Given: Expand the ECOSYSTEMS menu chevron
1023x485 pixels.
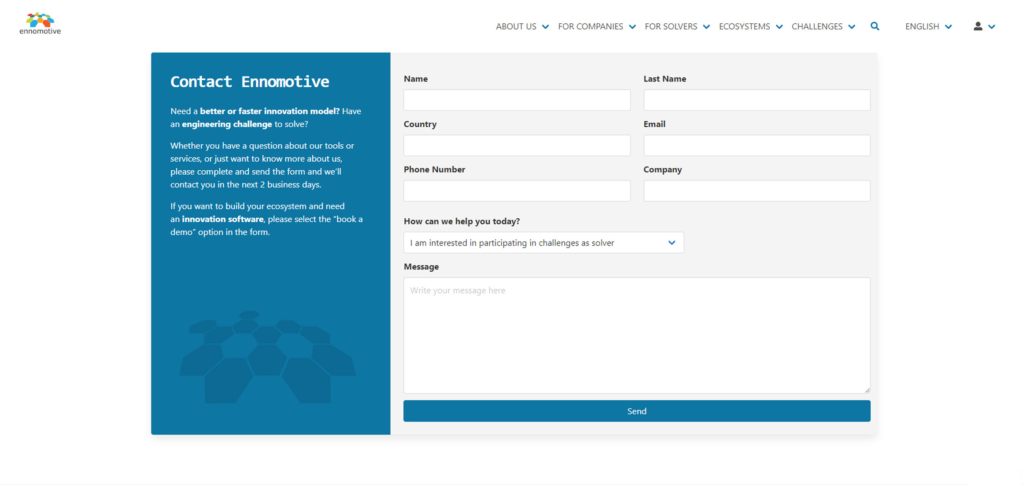Looking at the screenshot, I should point(780,27).
